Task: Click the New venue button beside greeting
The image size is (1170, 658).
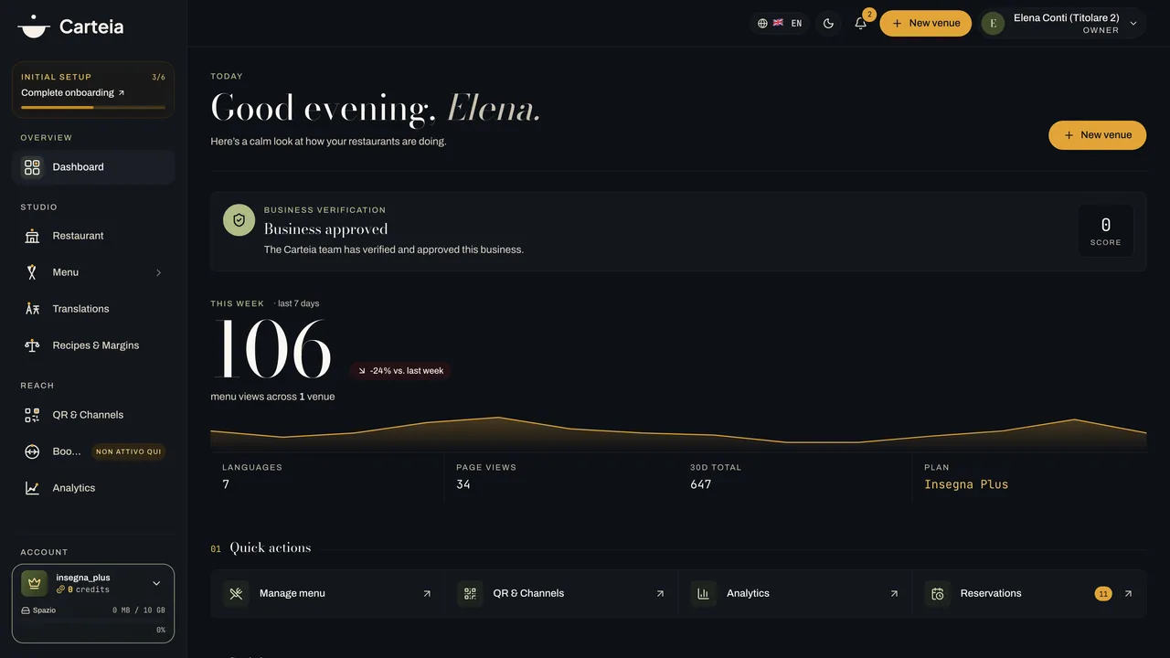Action: [1097, 135]
